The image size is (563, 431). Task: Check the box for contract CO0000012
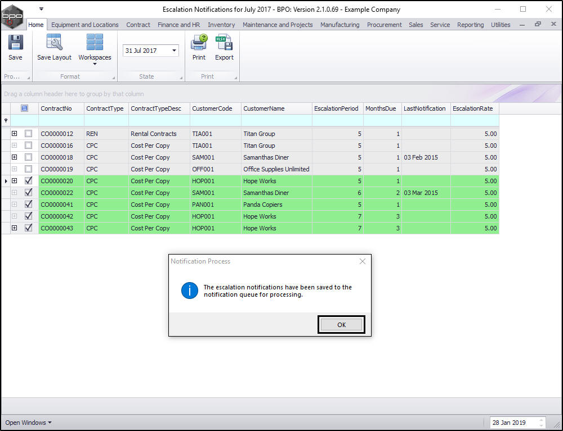pyautogui.click(x=28, y=134)
